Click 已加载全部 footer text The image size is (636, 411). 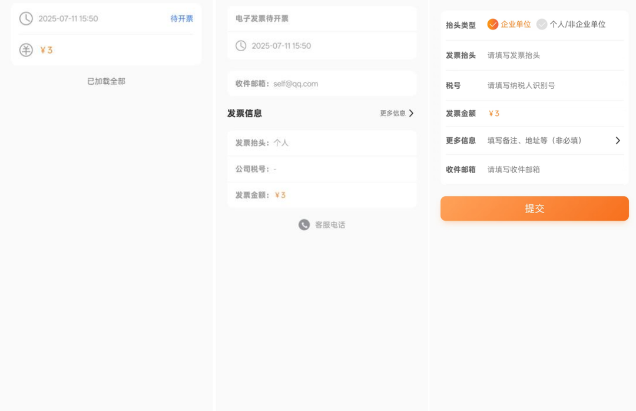(106, 81)
